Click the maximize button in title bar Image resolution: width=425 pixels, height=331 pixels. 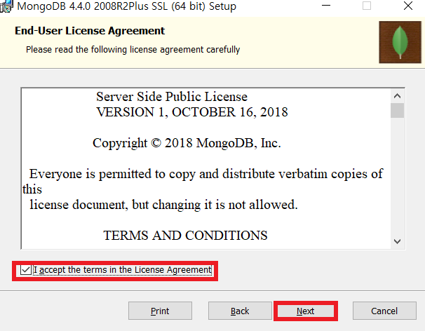(367, 6)
